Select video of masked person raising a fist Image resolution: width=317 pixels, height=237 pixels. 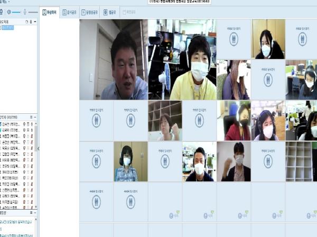pos(234,162)
